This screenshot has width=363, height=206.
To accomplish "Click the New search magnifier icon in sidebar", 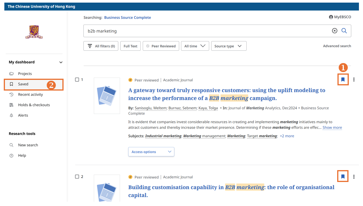I will 11,145.
